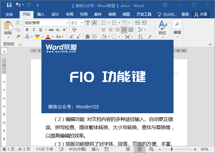The image size is (215, 153).
Task: Center align the text
Action: tap(111, 30)
